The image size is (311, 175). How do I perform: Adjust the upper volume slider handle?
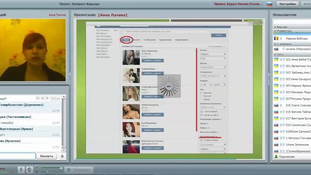[x=61, y=168]
